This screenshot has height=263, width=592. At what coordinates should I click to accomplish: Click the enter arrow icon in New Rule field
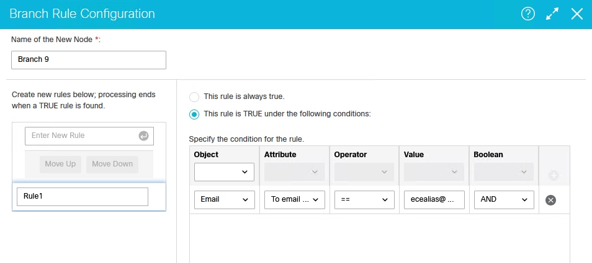(x=143, y=136)
